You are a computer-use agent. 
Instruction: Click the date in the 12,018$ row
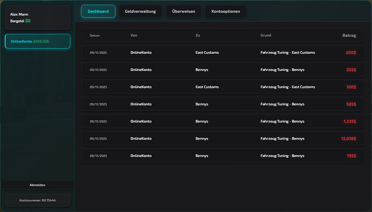[98, 139]
